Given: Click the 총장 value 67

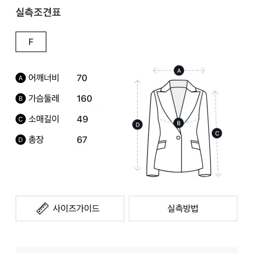Looking at the screenshot, I should [x=82, y=140].
